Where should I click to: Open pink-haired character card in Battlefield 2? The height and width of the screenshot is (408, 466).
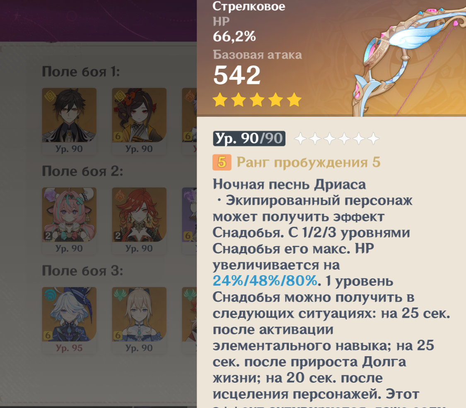(x=69, y=214)
